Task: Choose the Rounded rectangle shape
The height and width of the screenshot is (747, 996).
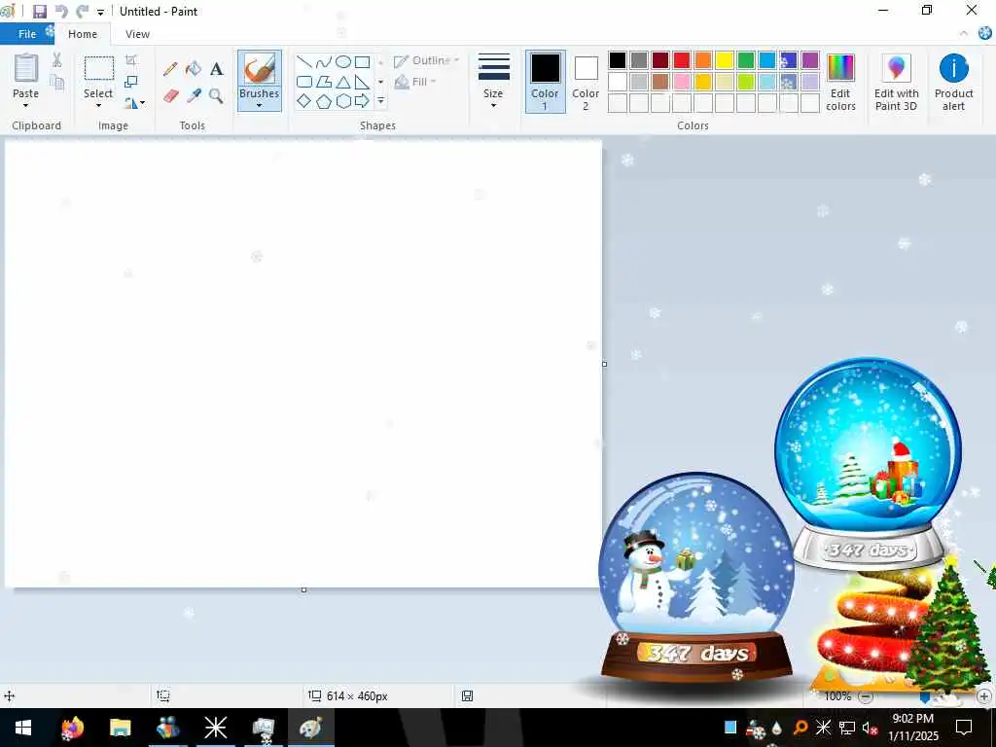Action: tap(304, 82)
